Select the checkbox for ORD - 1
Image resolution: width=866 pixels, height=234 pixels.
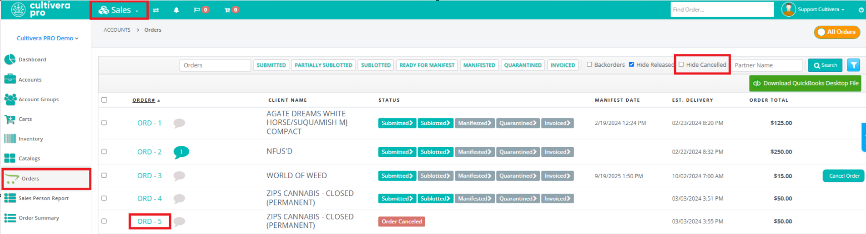click(x=104, y=122)
